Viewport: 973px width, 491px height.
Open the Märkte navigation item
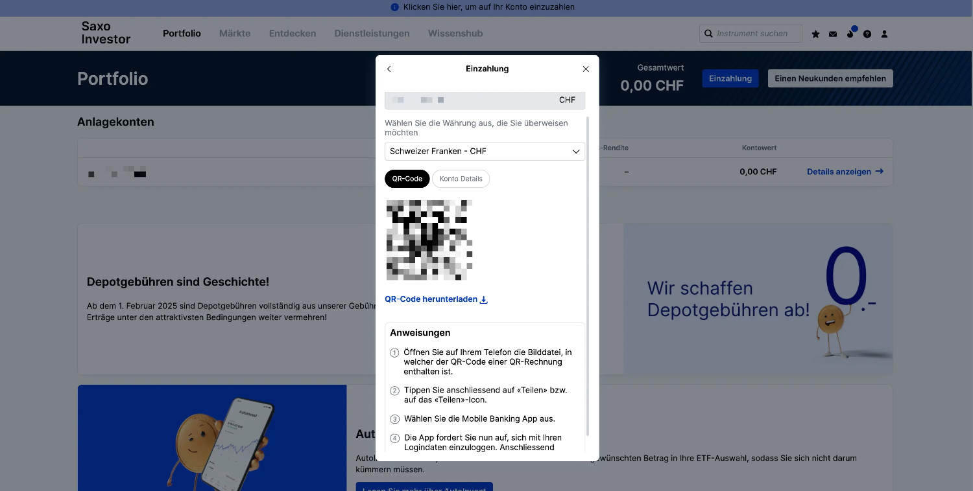[x=235, y=33]
